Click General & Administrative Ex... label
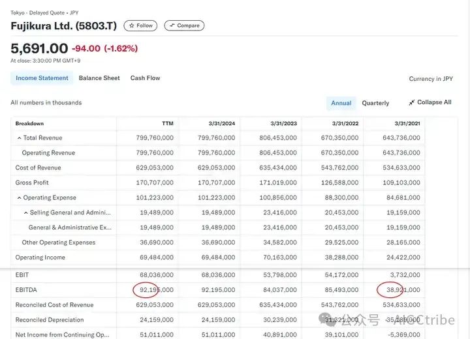470x339 pixels. click(x=70, y=228)
